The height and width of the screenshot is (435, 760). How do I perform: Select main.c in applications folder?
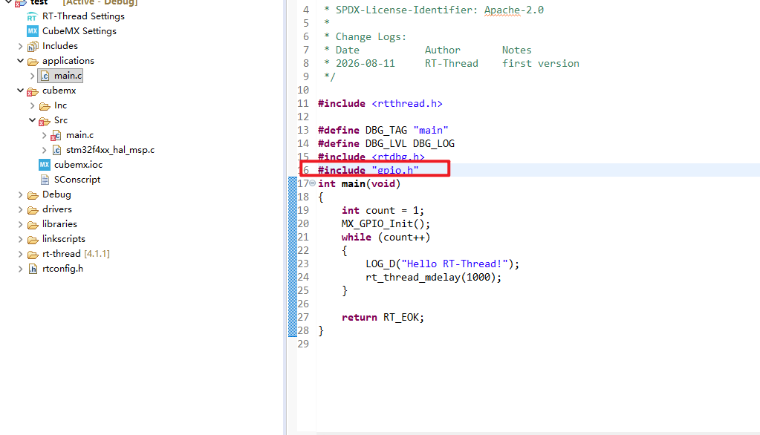[68, 76]
